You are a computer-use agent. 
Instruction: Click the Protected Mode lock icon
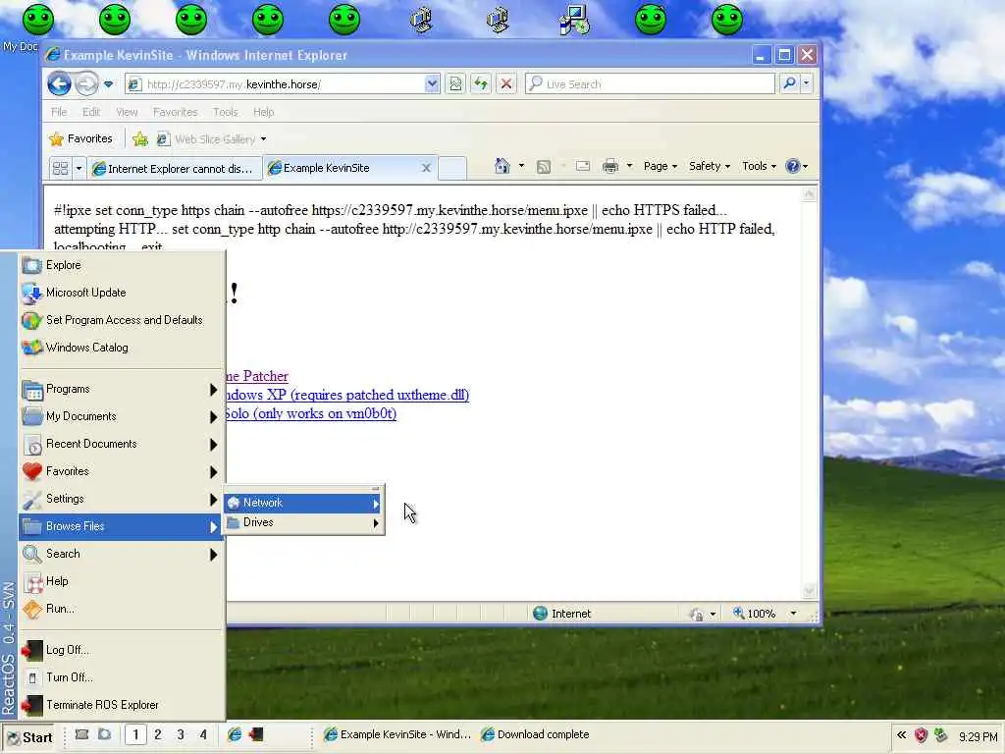(697, 615)
